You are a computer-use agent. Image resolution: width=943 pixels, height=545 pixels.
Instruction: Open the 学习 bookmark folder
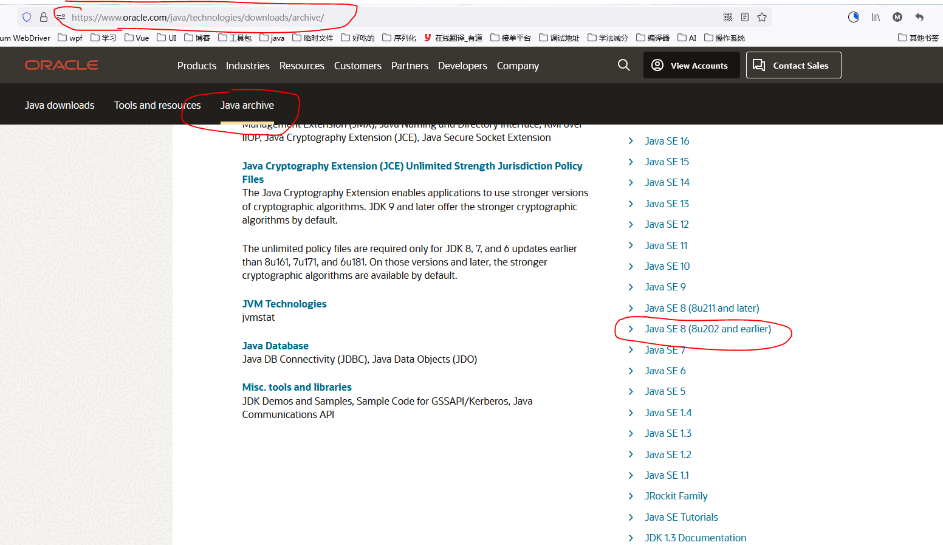point(103,38)
